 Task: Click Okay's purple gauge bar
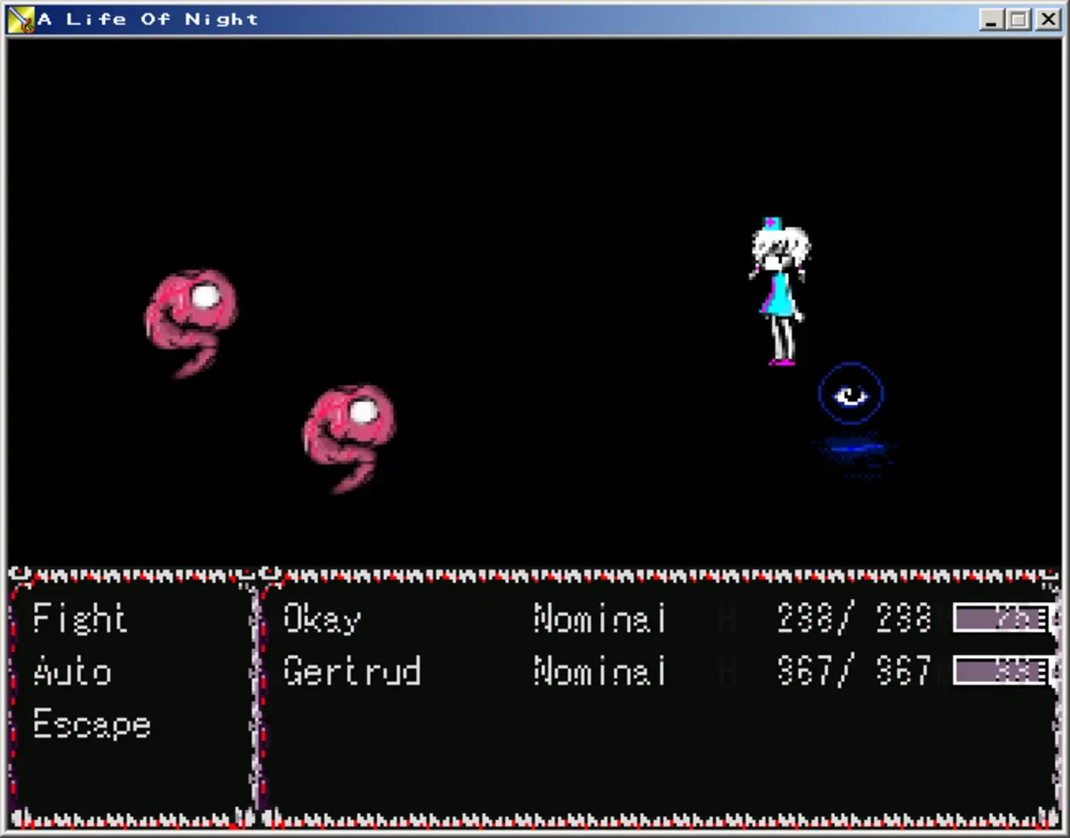point(1002,618)
